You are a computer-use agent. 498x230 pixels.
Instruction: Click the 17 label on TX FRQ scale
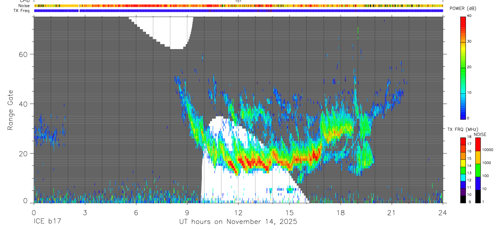click(x=469, y=144)
